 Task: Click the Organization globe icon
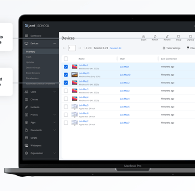27,153
